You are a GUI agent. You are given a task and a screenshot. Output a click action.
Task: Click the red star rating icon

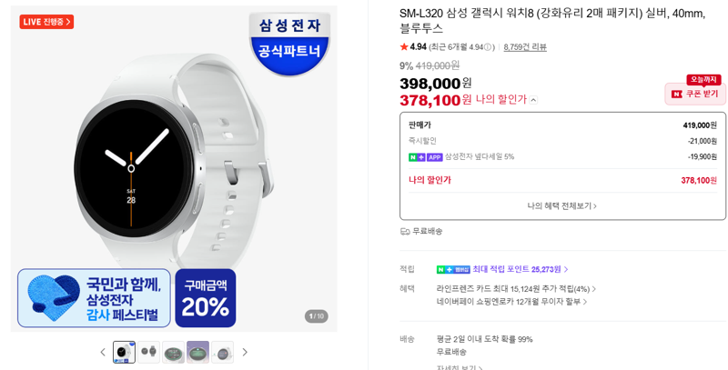404,47
